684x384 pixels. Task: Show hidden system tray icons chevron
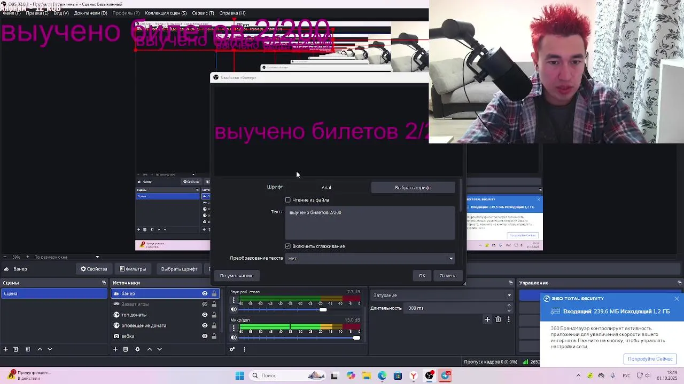pos(579,375)
